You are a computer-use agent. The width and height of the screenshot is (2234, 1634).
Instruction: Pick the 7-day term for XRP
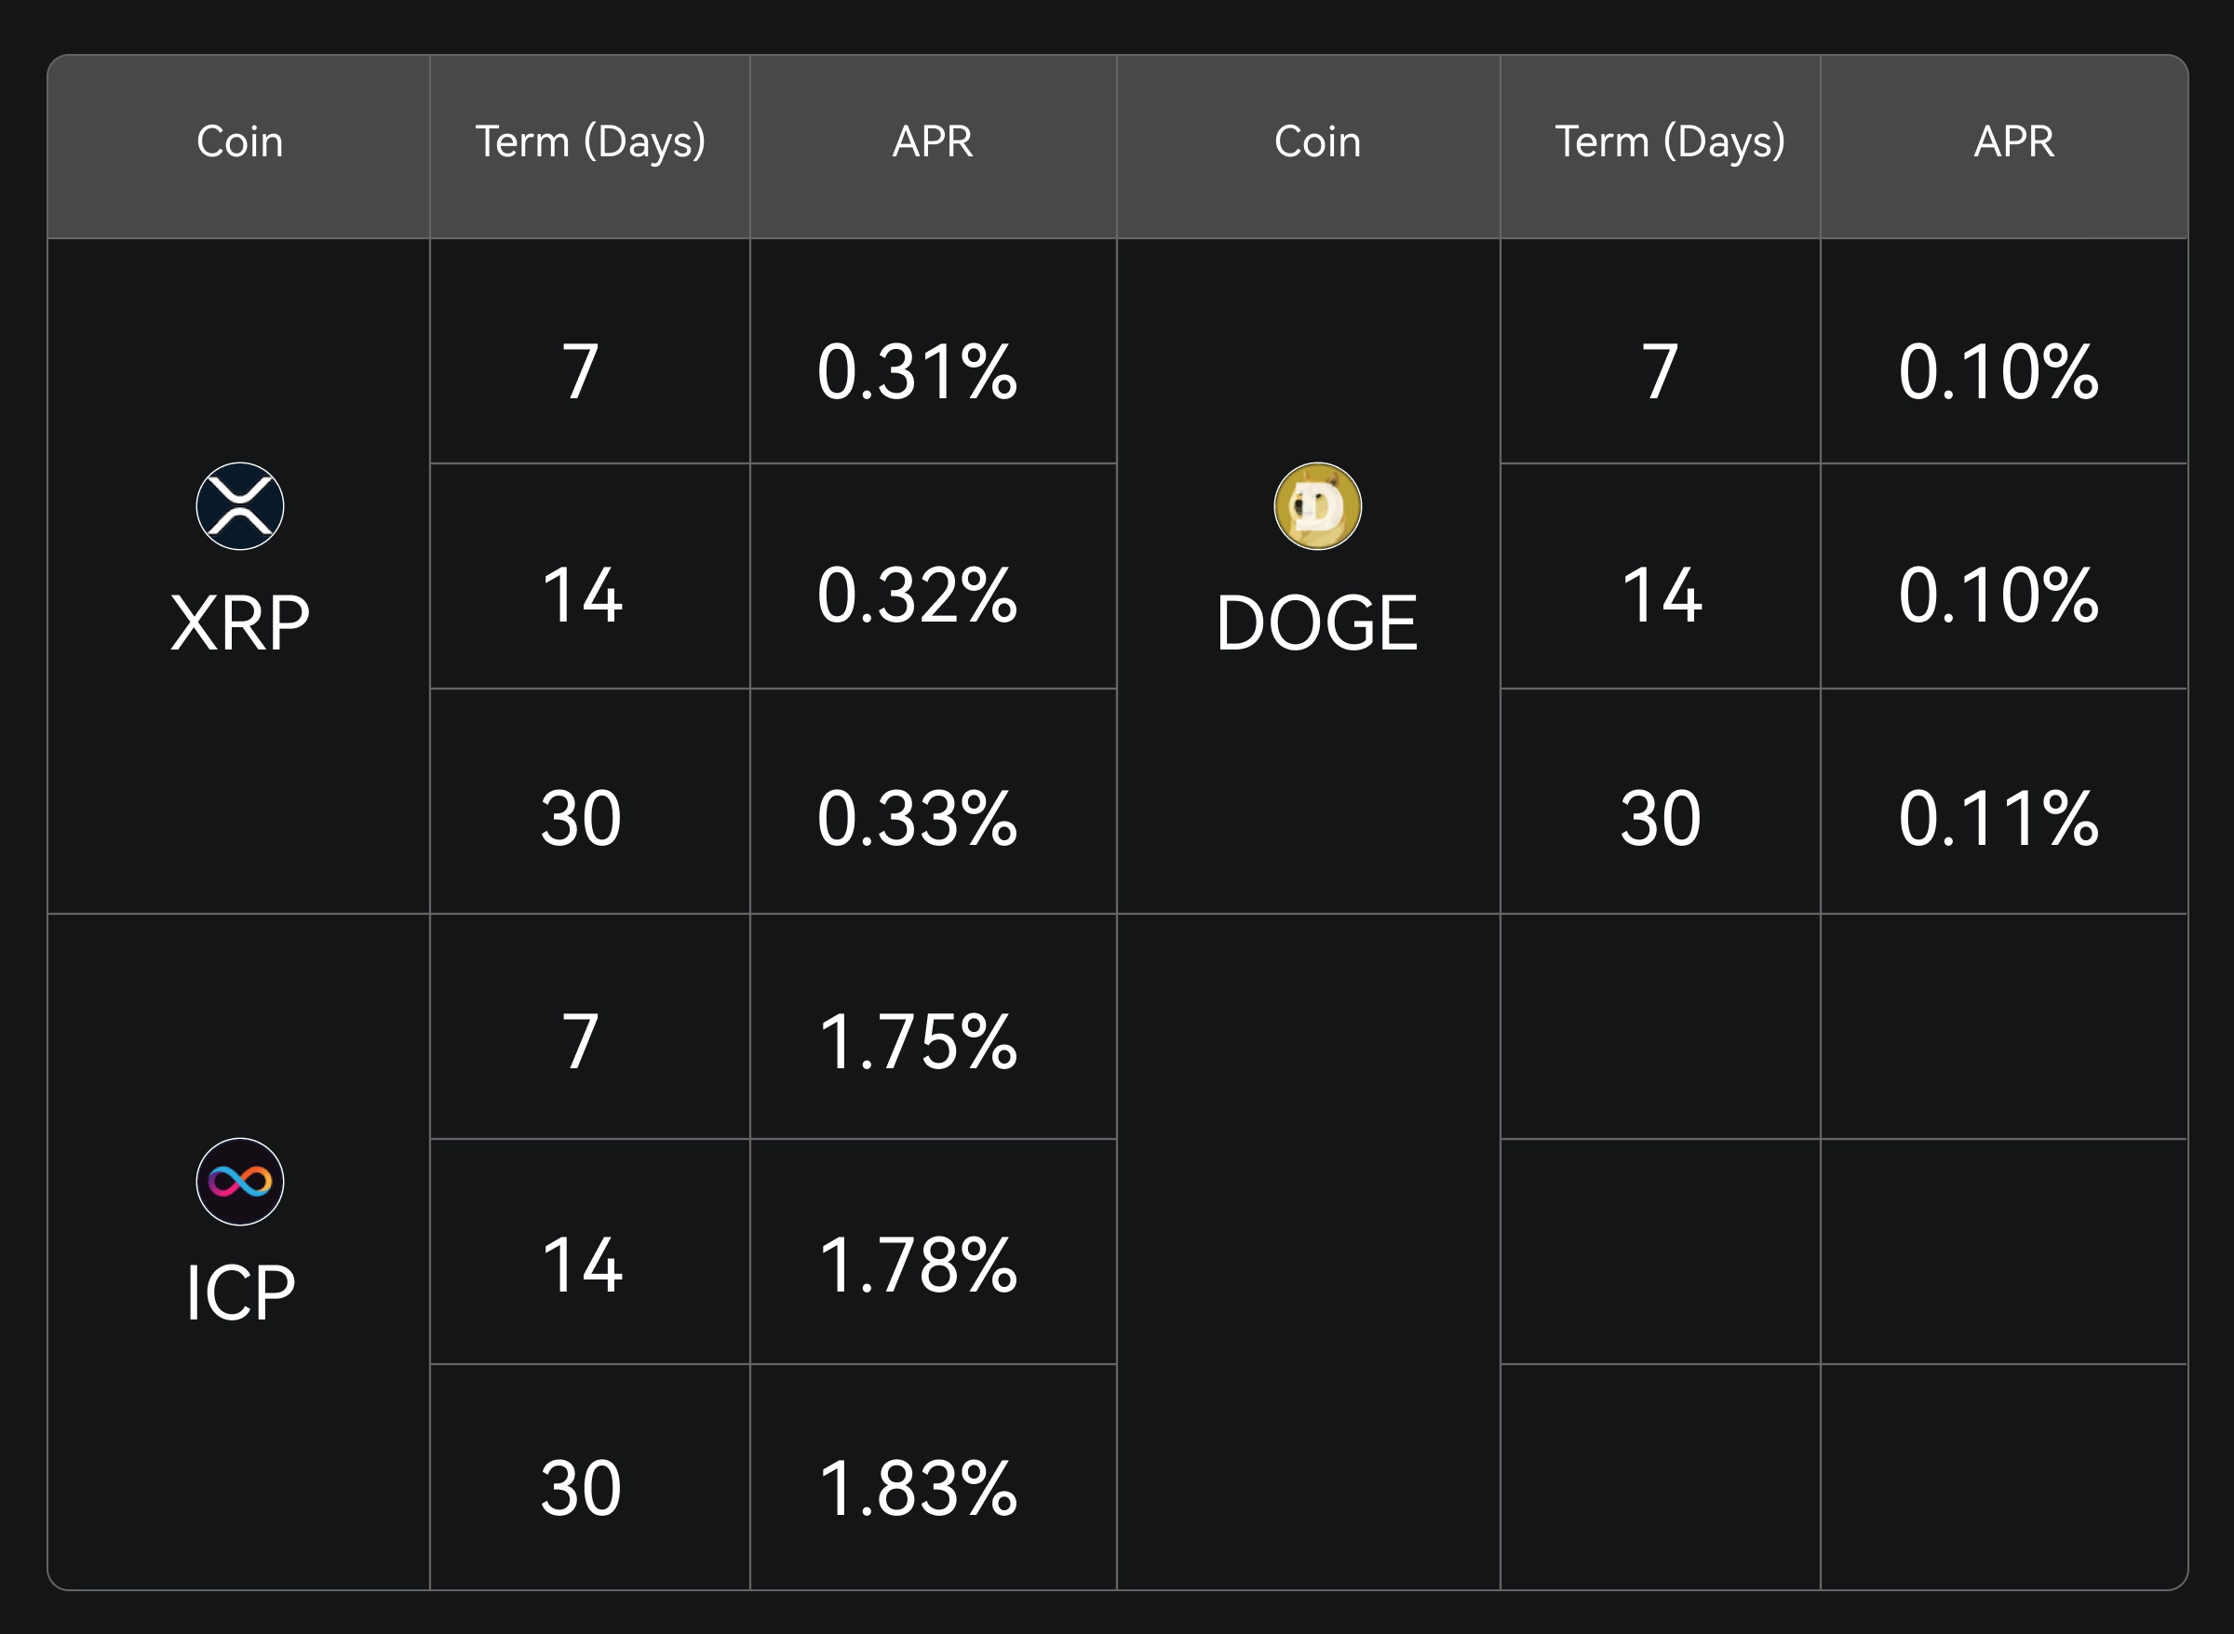(581, 372)
